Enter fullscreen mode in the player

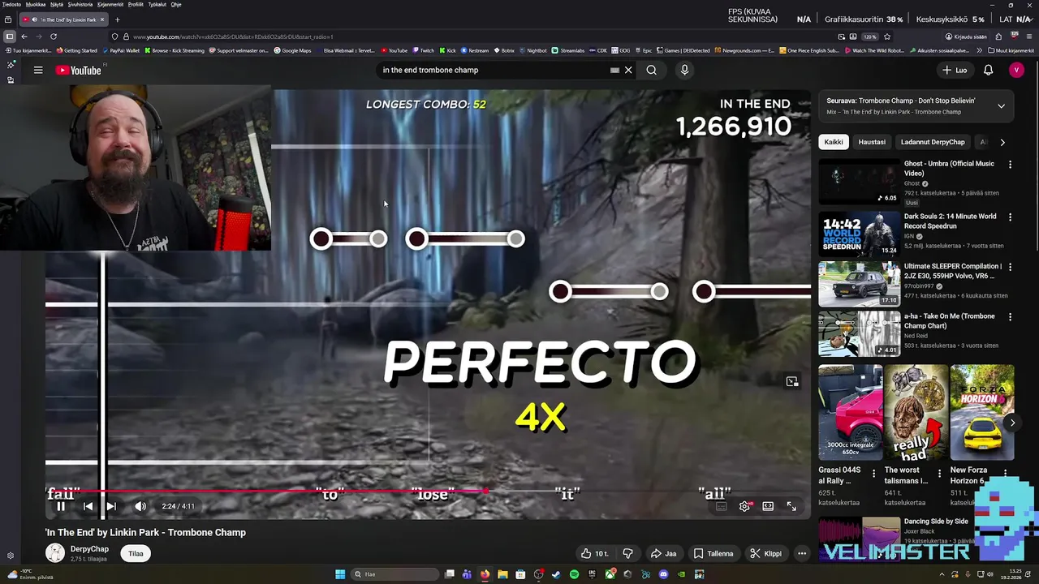click(x=791, y=506)
